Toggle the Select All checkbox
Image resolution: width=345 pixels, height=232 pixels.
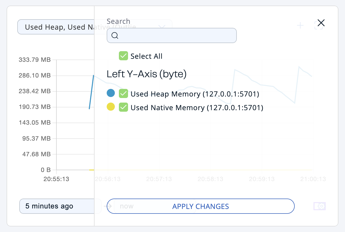pos(123,56)
